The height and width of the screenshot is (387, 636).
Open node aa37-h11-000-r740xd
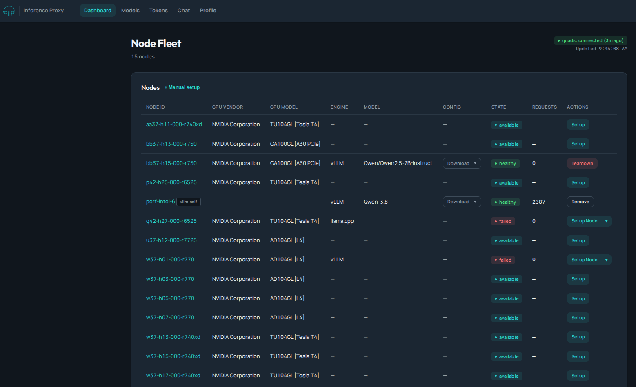174,125
